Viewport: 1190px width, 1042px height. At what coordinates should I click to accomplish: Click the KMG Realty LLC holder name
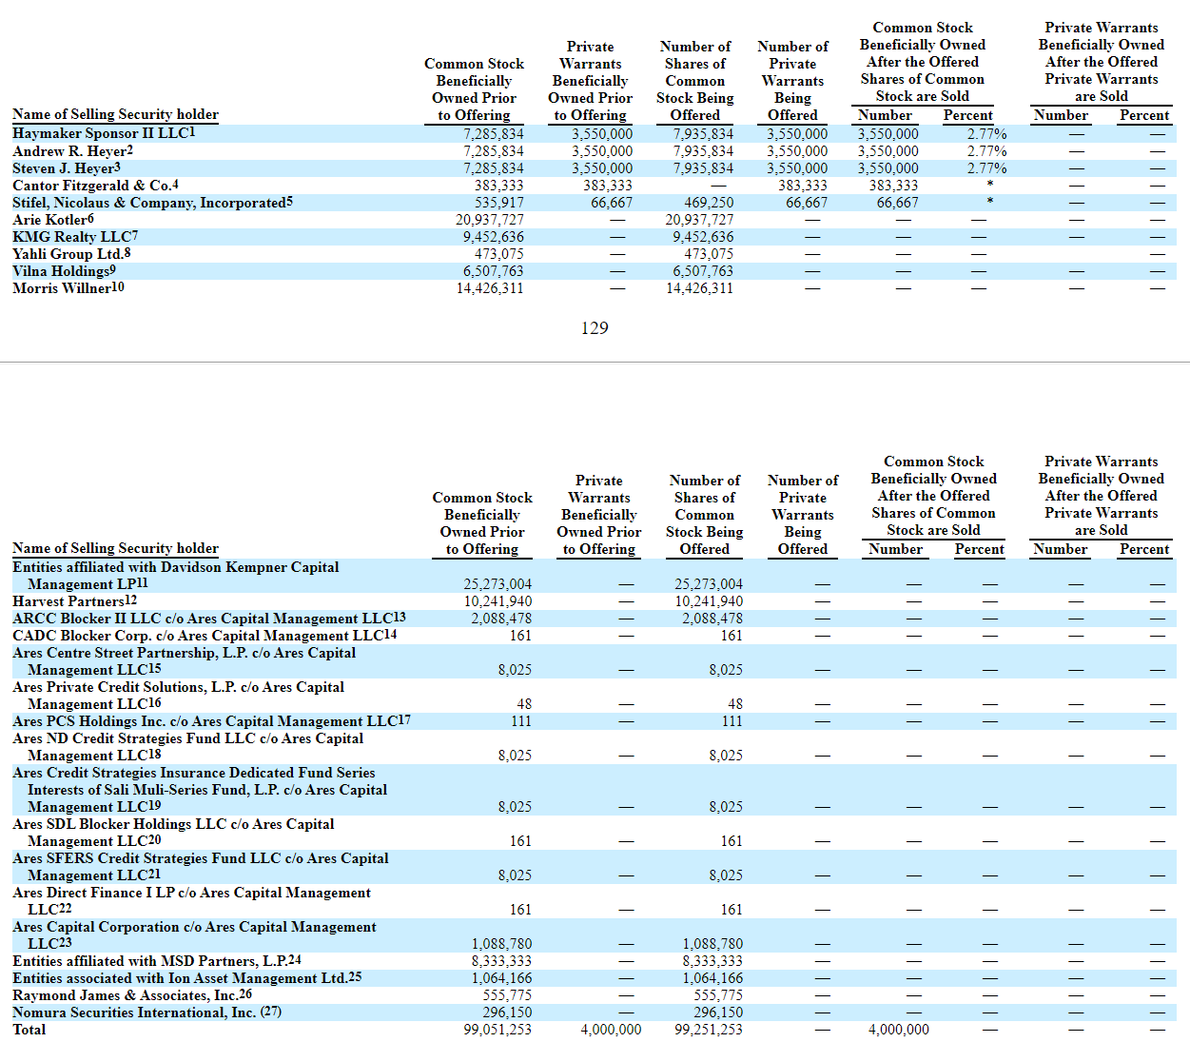click(x=70, y=237)
